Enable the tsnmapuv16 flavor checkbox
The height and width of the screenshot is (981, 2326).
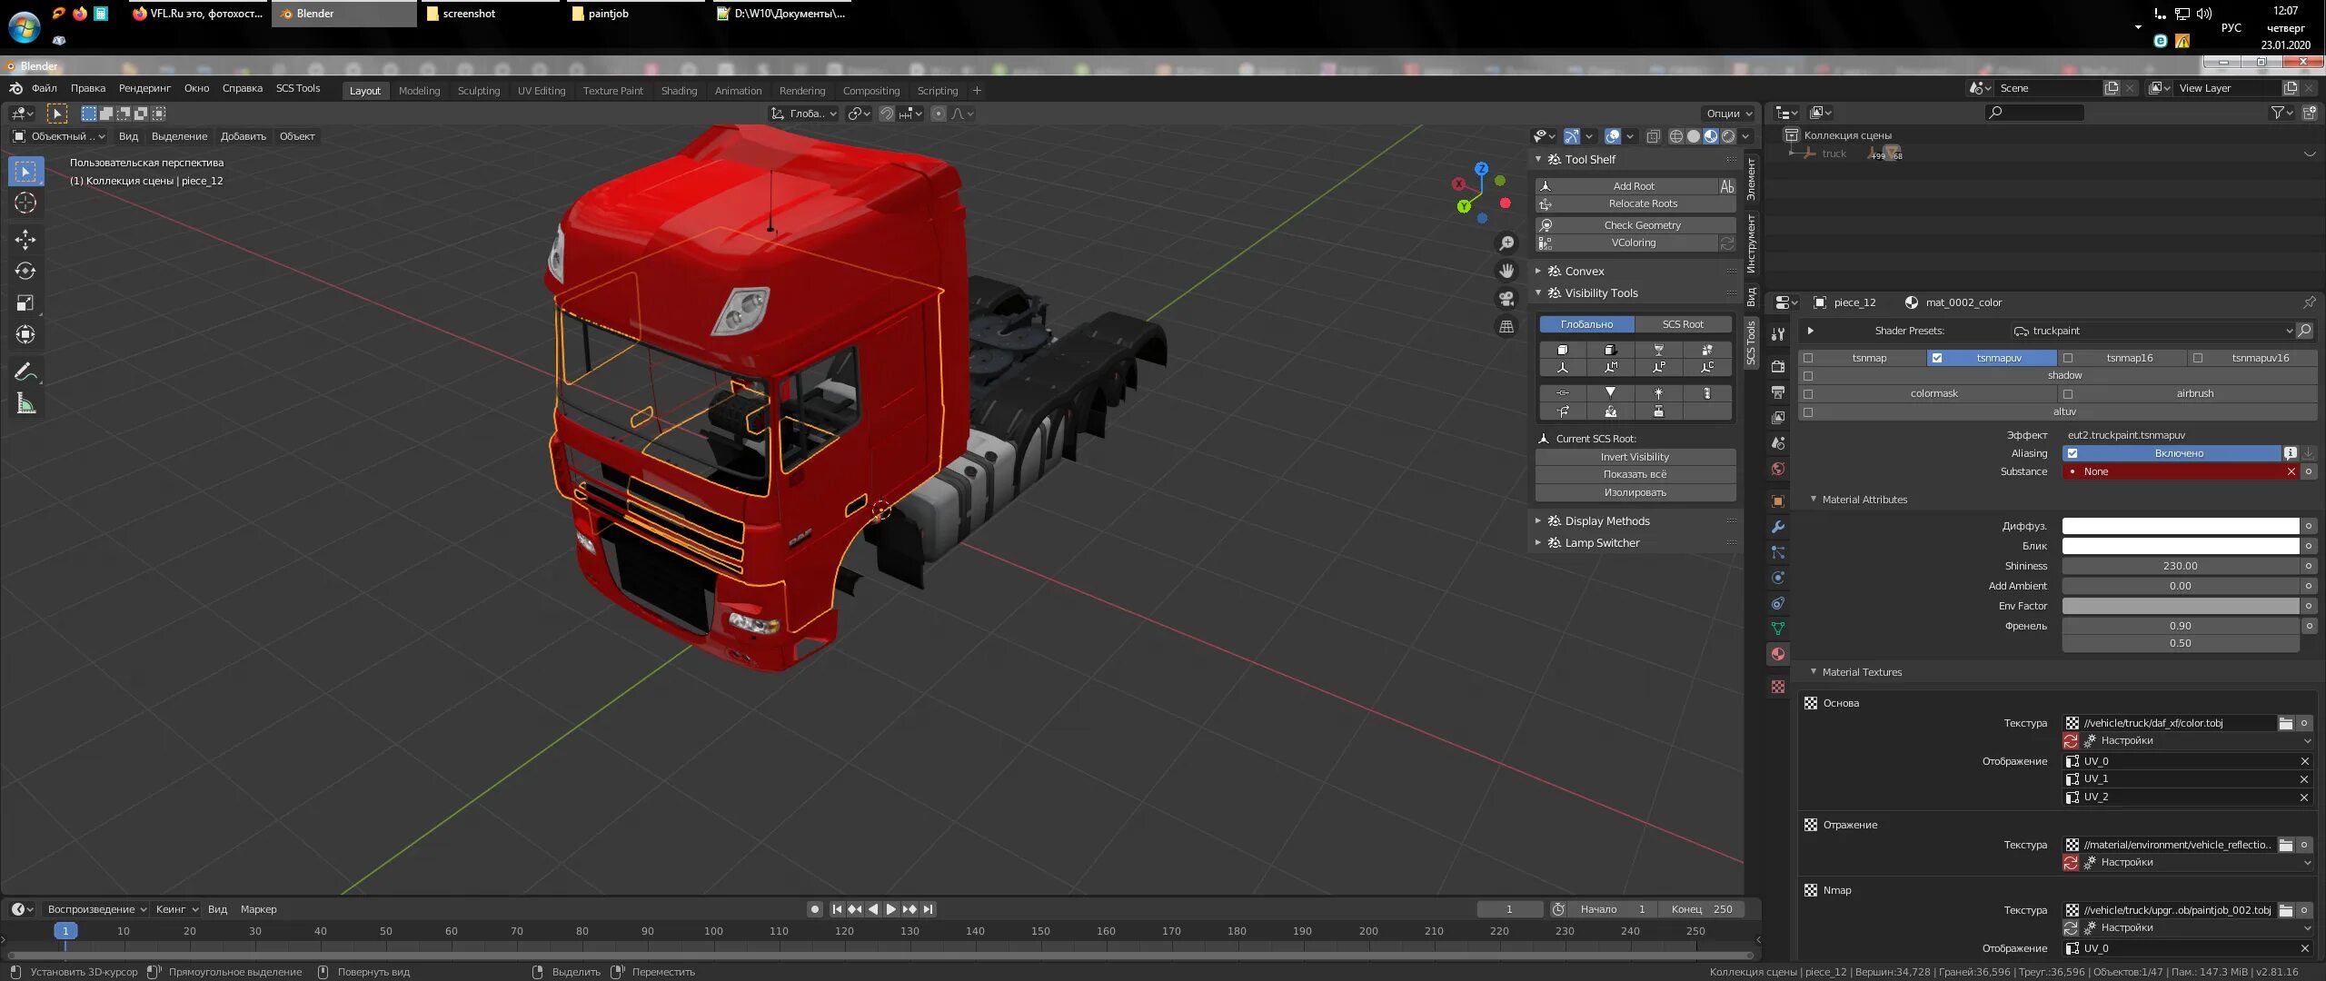(2198, 358)
